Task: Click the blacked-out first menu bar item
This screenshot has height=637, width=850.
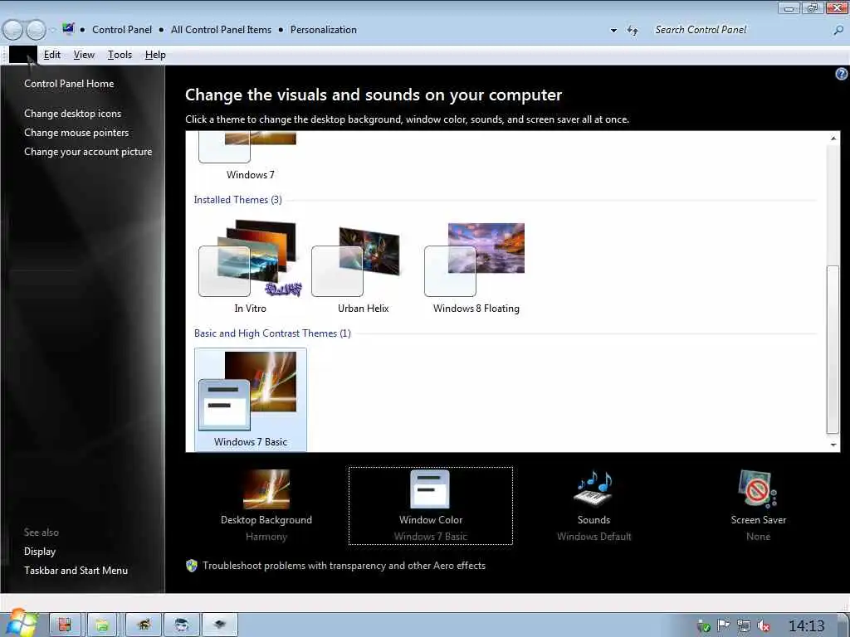Action: coord(22,55)
